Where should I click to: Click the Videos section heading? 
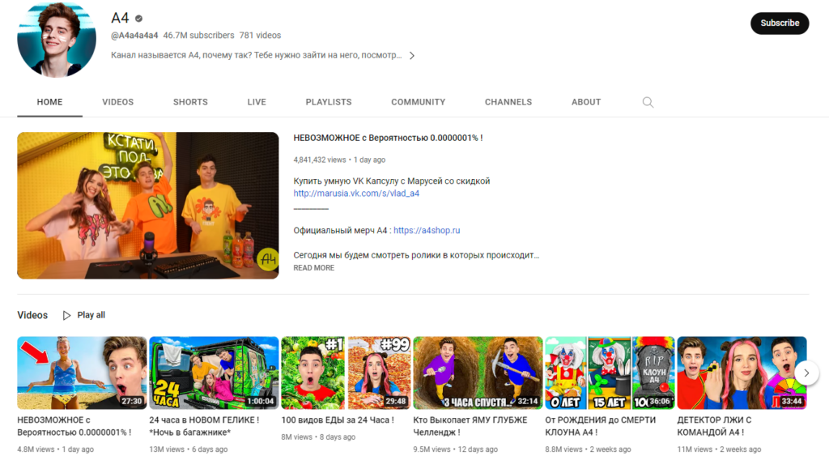pyautogui.click(x=32, y=315)
